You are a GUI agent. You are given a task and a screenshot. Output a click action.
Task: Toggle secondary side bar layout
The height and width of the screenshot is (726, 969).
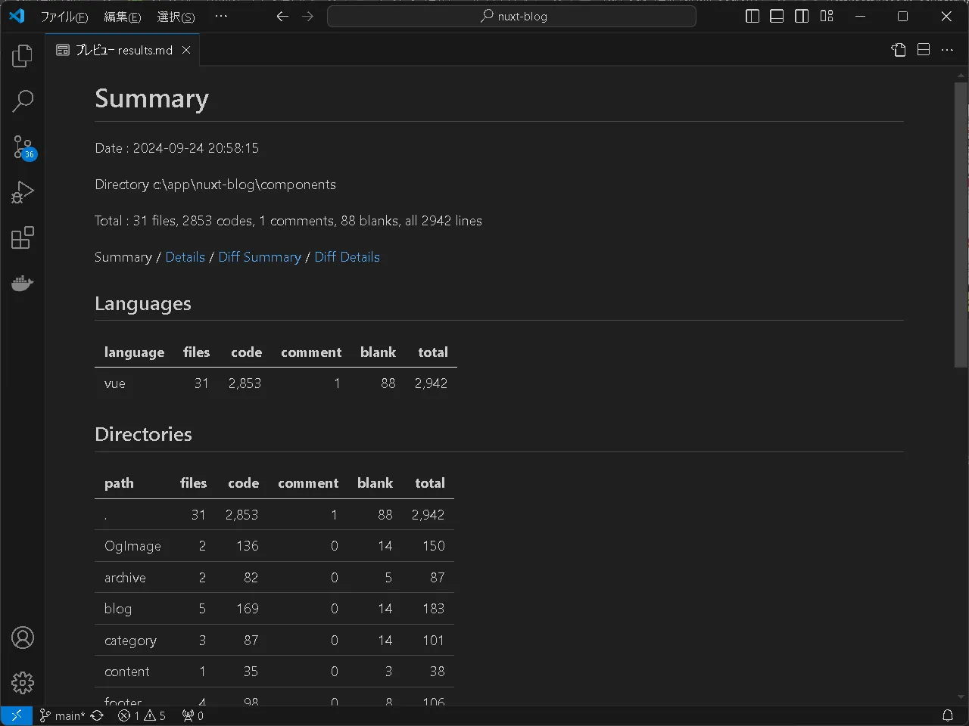802,16
